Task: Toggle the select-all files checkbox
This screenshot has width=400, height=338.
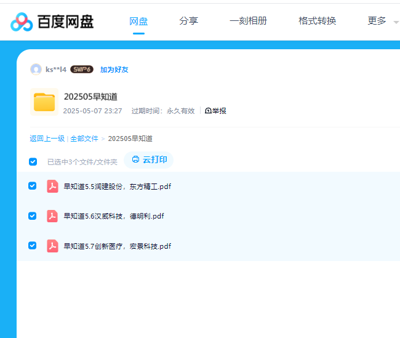Action: click(33, 162)
